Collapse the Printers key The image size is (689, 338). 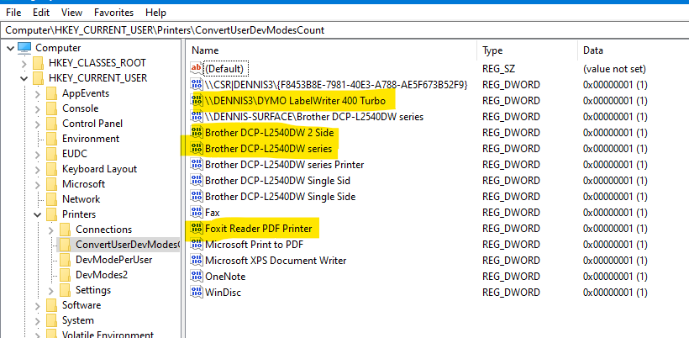click(38, 214)
